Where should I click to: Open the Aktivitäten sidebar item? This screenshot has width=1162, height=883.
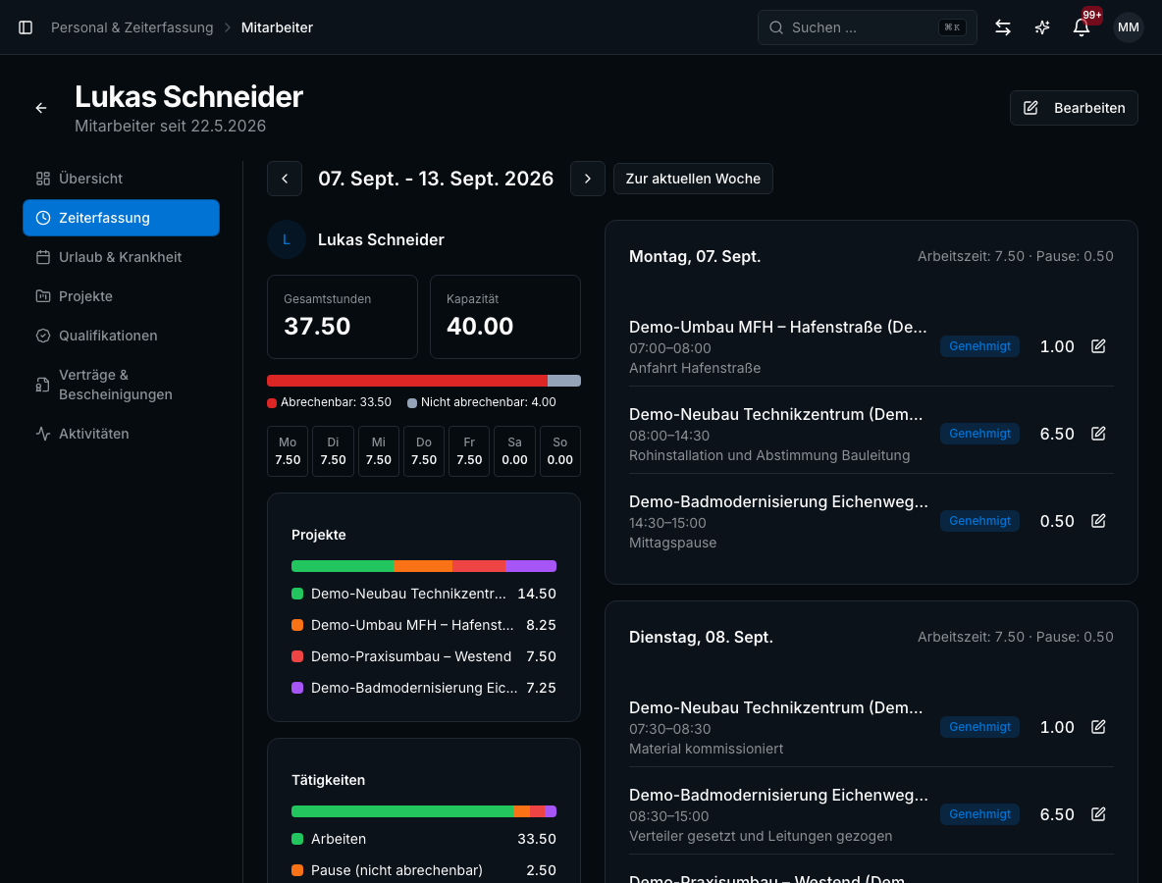pos(122,434)
